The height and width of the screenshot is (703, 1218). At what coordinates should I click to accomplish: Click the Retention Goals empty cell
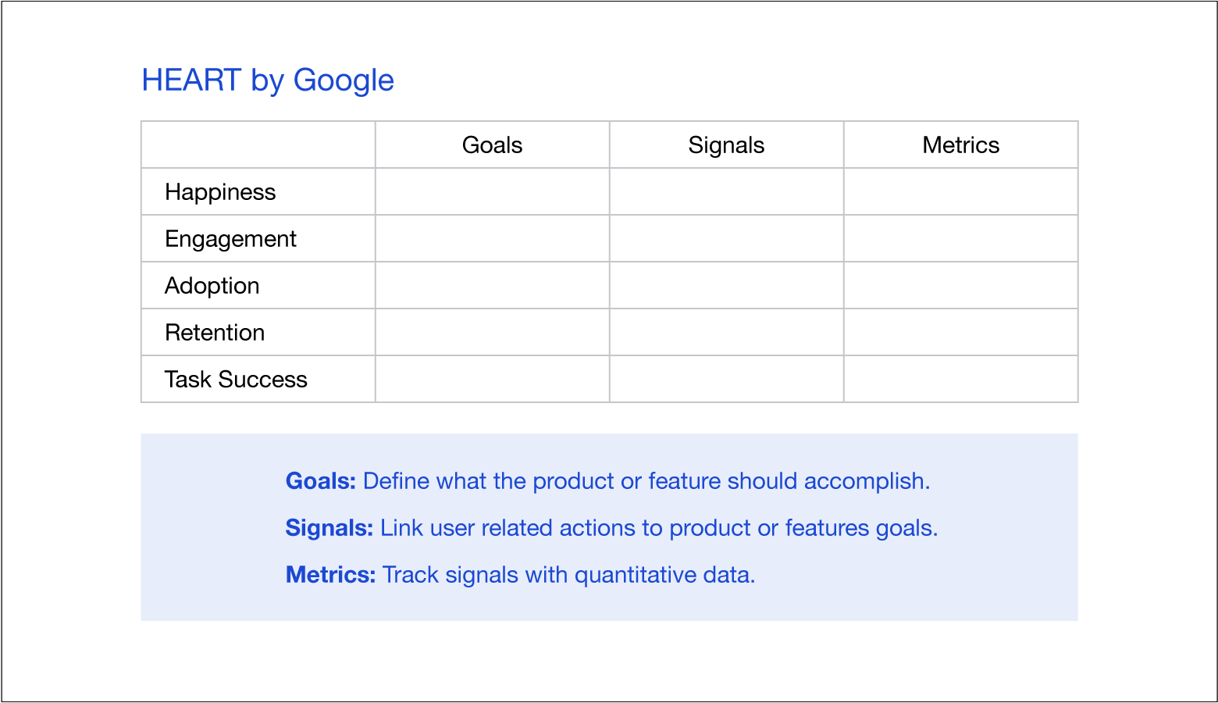[493, 332]
